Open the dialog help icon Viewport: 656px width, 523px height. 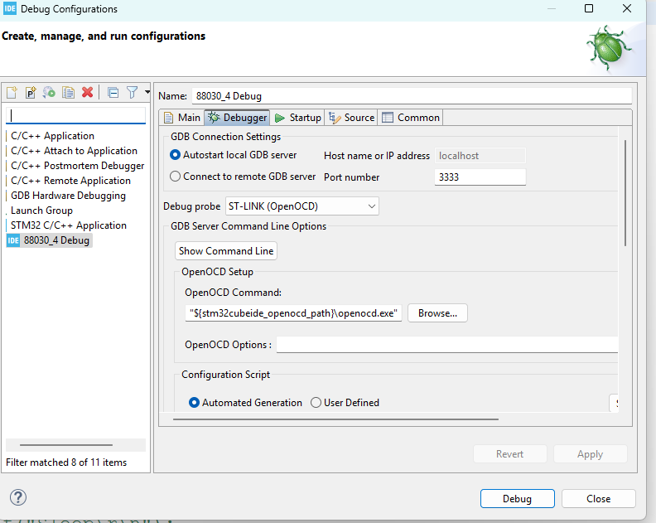(x=18, y=497)
